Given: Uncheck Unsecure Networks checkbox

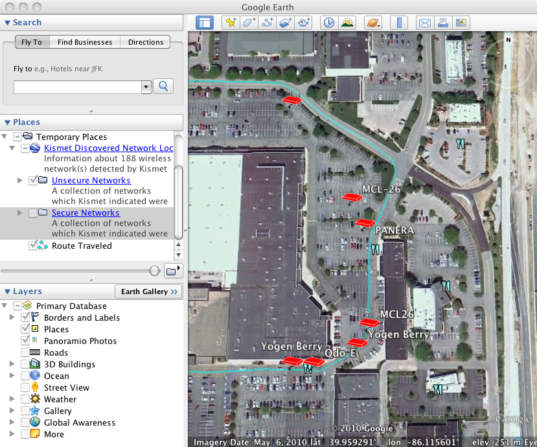Looking at the screenshot, I should pyautogui.click(x=33, y=180).
